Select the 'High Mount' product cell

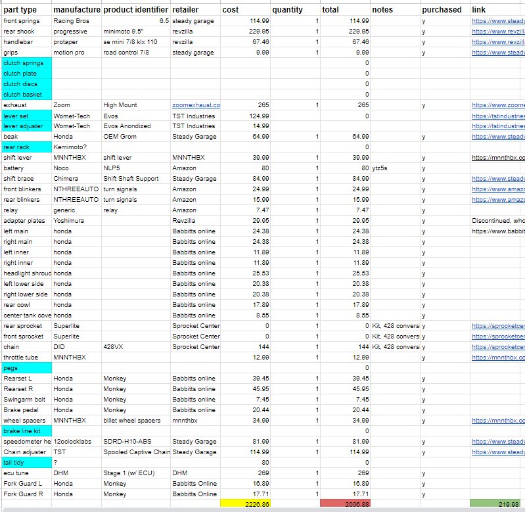(136, 105)
